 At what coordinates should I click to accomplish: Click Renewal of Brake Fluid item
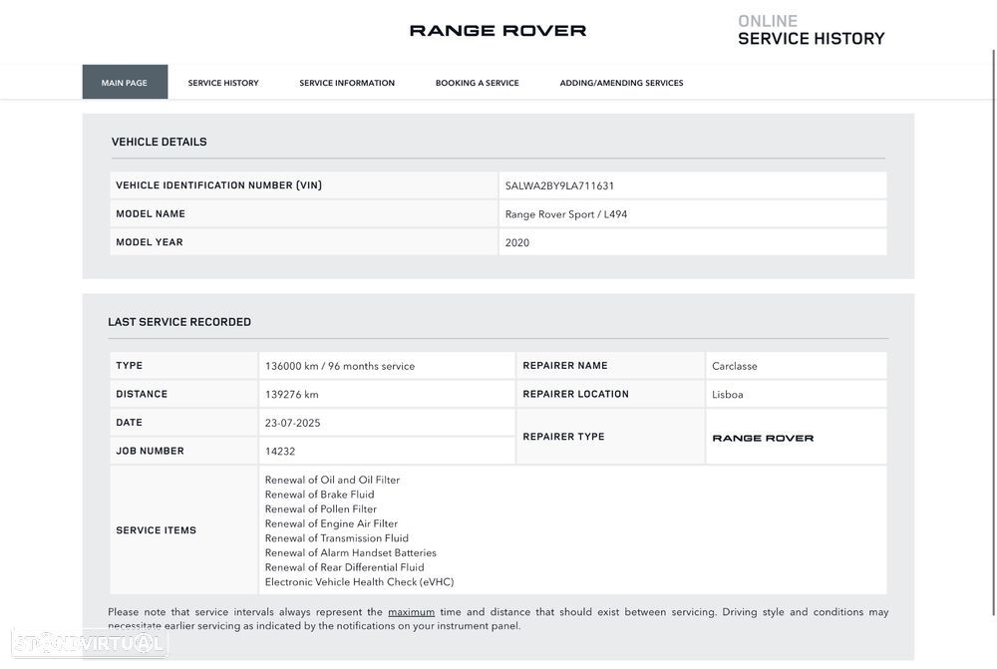tap(320, 495)
